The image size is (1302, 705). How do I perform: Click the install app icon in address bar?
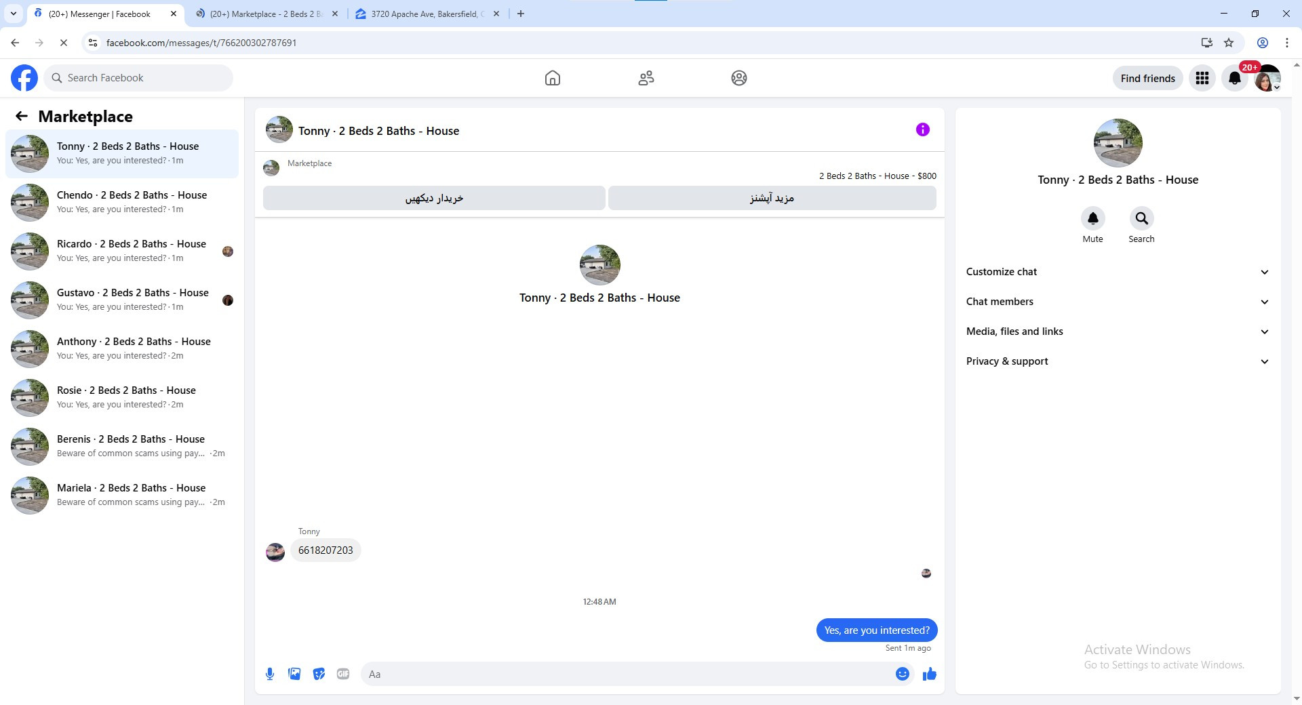pos(1207,43)
